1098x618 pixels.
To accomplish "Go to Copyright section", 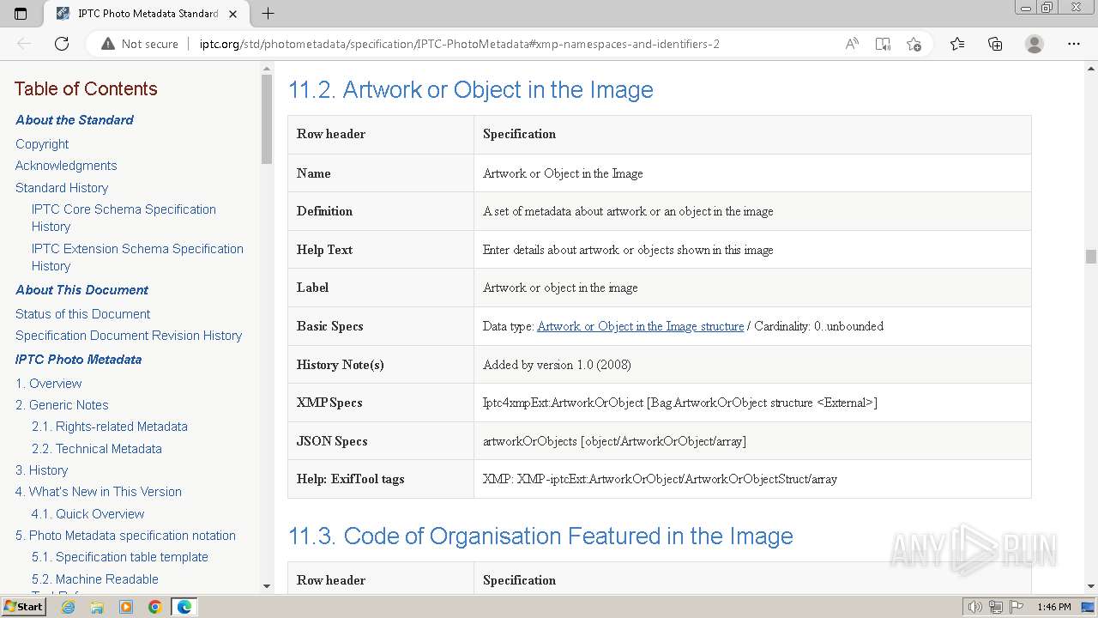I will click(x=42, y=144).
